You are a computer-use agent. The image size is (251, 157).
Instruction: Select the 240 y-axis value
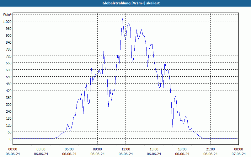(8, 111)
